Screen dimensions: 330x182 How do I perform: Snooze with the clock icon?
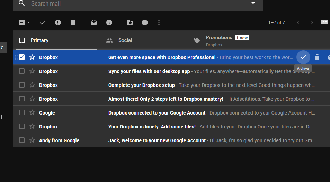(x=109, y=22)
